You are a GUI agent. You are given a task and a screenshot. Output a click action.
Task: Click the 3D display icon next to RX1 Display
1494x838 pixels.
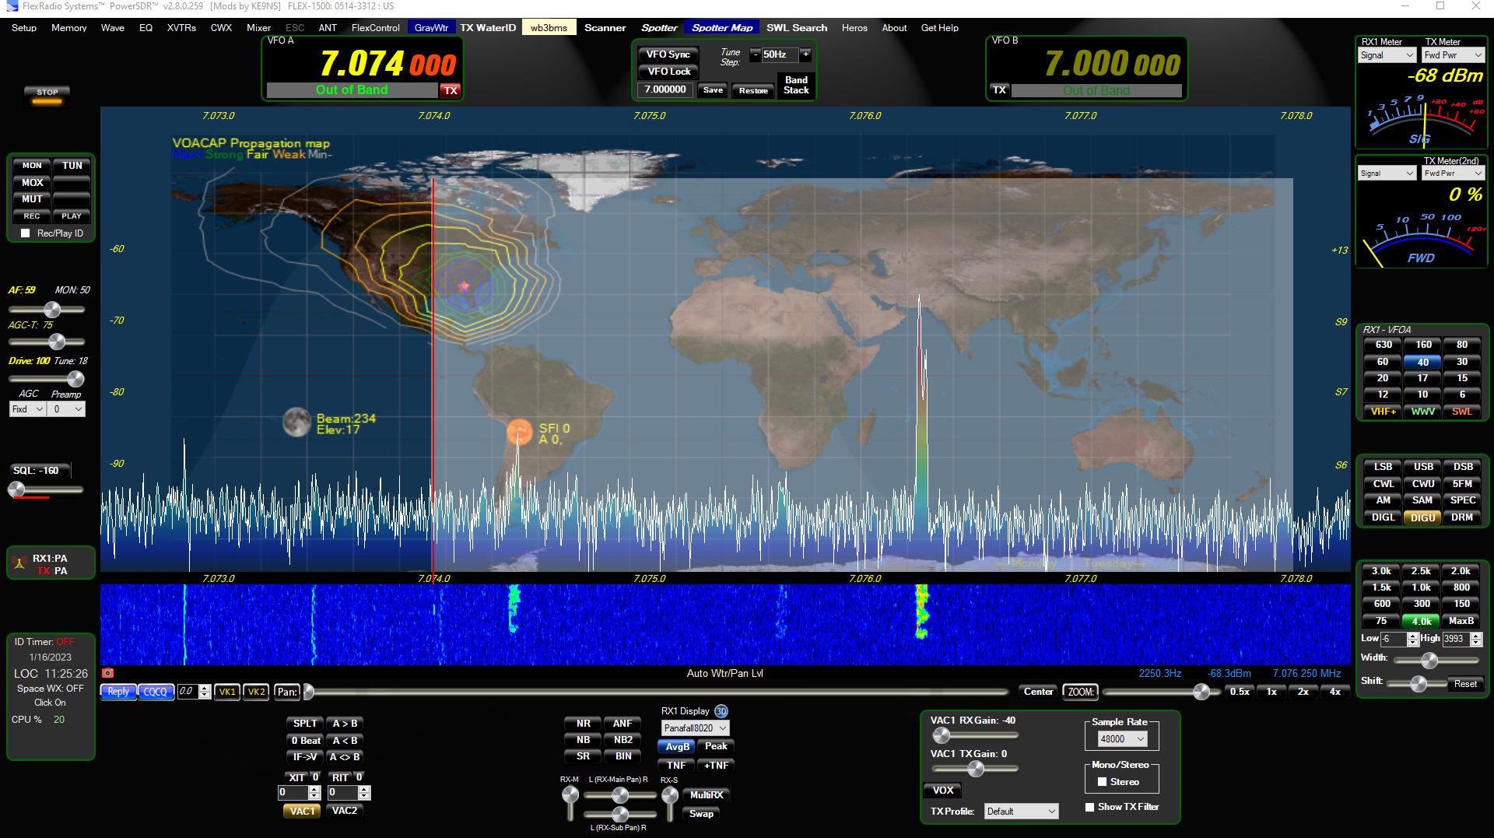point(721,711)
